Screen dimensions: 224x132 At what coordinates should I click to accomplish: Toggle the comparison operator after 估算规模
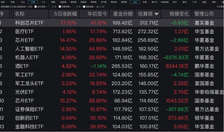(71, 7)
